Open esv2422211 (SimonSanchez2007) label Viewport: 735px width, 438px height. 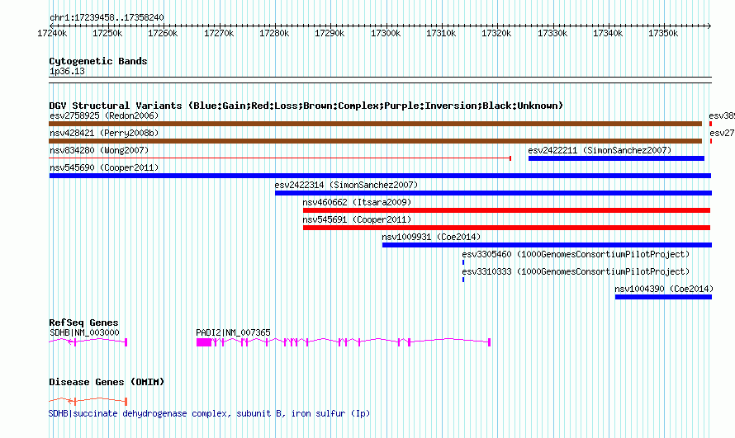pyautogui.click(x=600, y=150)
